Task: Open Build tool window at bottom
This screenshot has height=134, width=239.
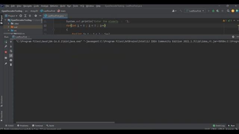Action: coord(50,126)
